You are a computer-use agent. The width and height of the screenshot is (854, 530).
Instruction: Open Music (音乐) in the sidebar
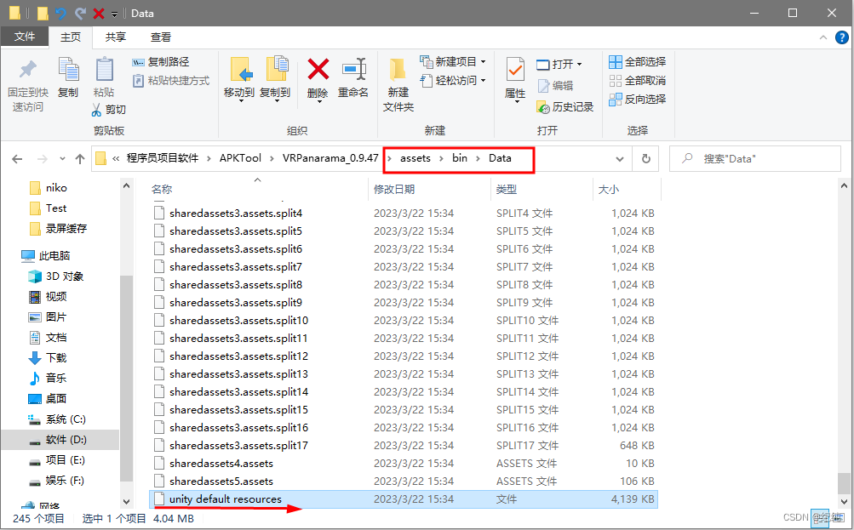coord(48,379)
